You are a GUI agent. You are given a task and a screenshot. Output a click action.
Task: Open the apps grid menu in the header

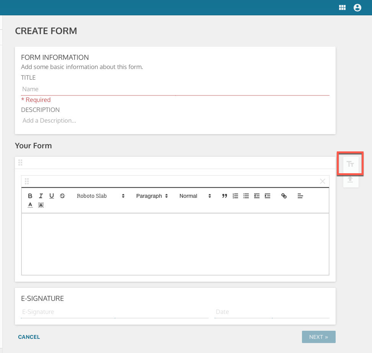342,7
